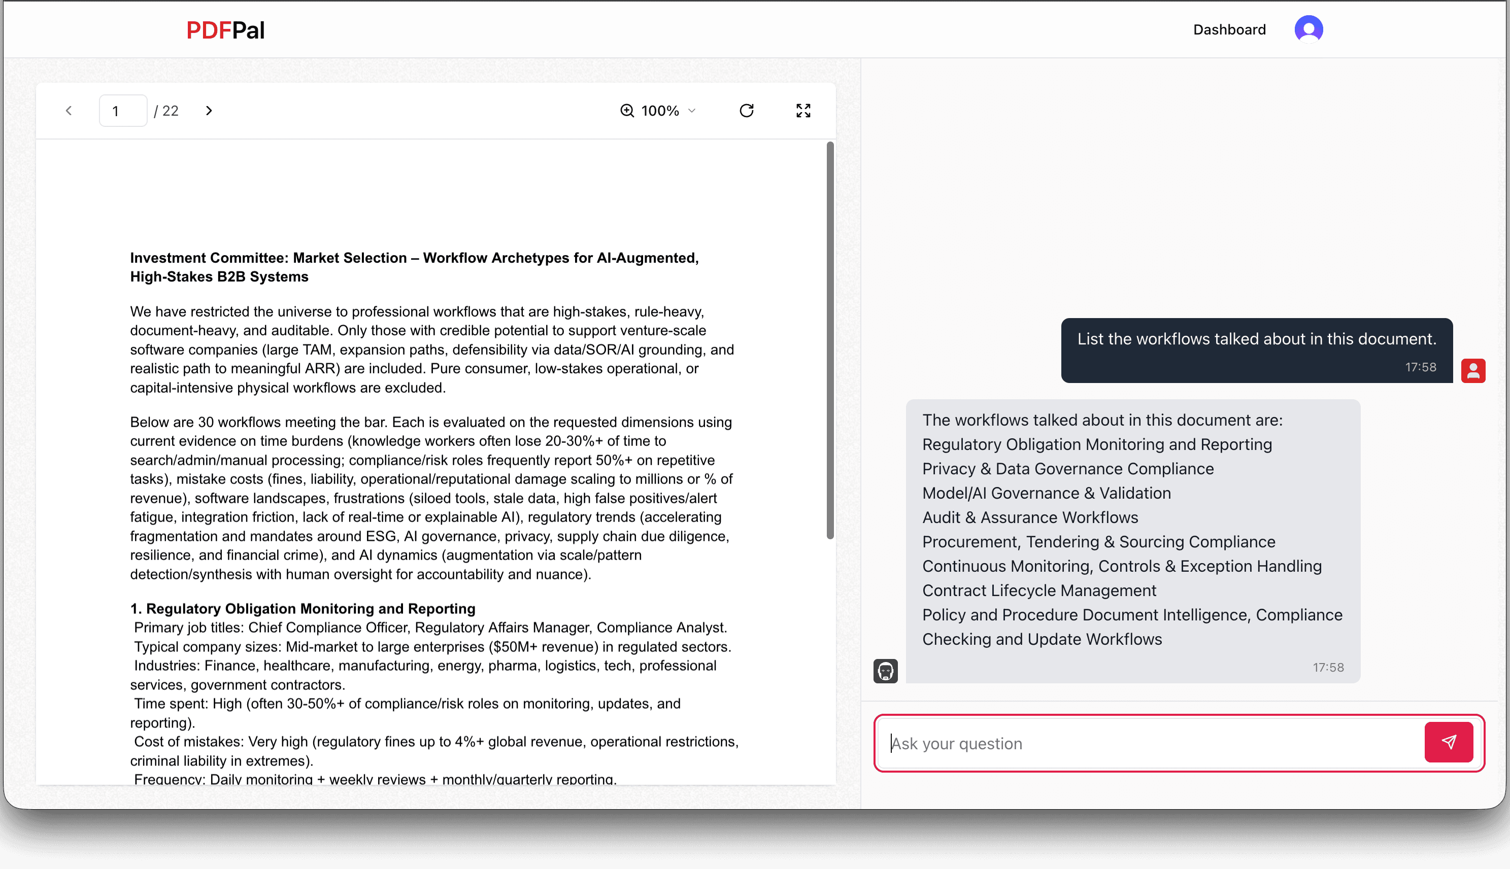This screenshot has width=1510, height=869.
Task: Click paragraph starting 'We have restricted the universe'
Action: point(432,349)
